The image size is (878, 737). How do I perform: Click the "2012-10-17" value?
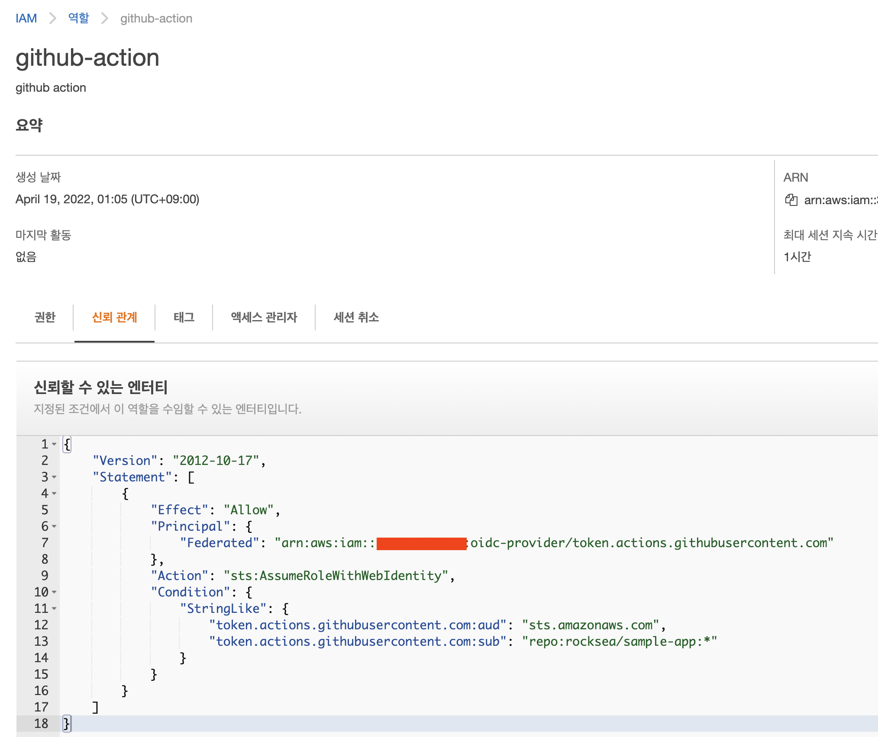click(216, 461)
